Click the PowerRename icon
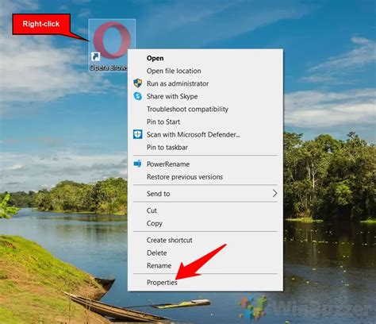This screenshot has height=324, width=376. click(137, 164)
